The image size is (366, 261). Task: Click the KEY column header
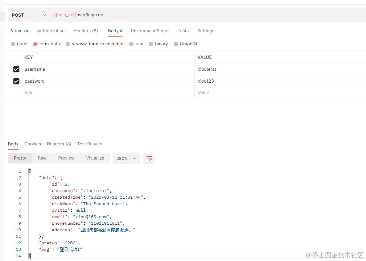tap(29, 57)
